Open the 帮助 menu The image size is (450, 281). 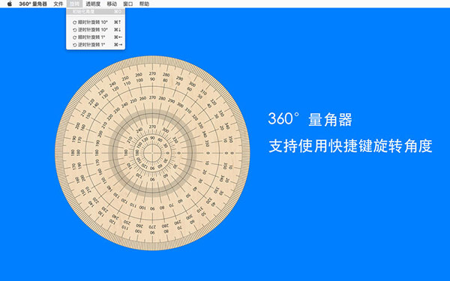click(144, 4)
